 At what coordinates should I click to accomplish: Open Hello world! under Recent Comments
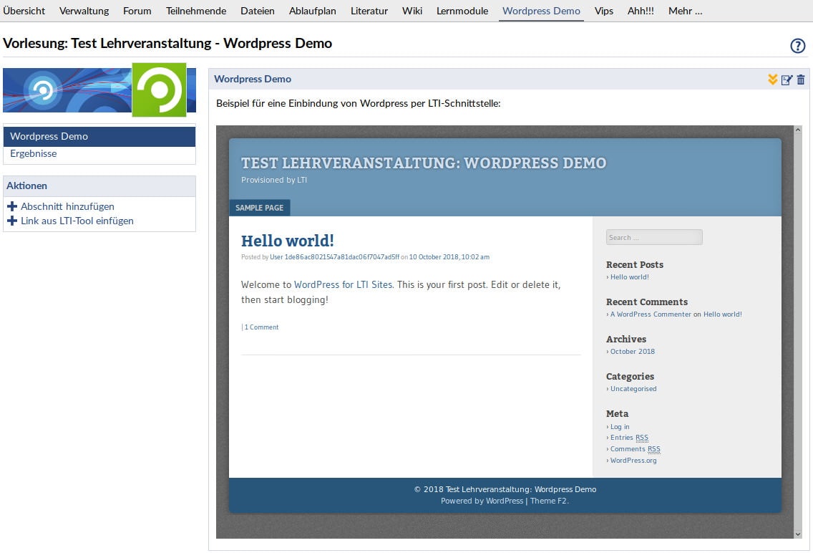(723, 314)
